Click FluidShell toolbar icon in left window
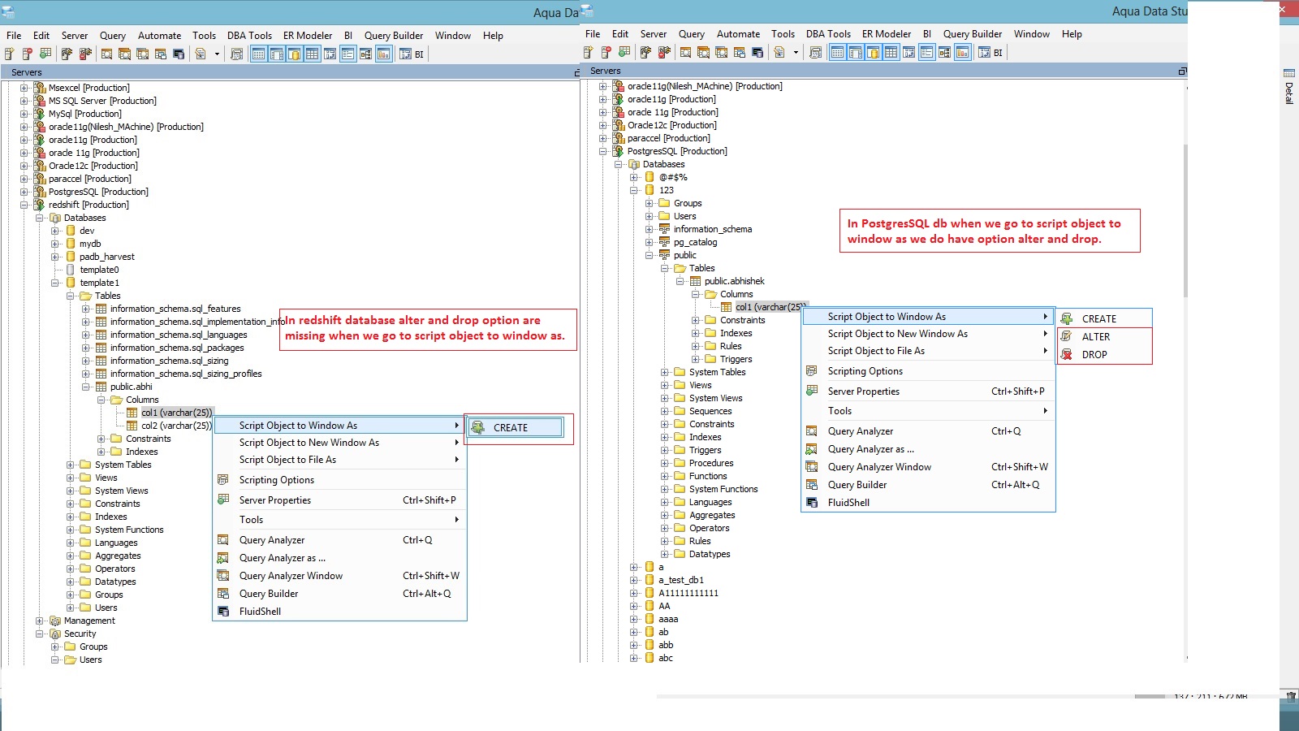 tap(179, 54)
